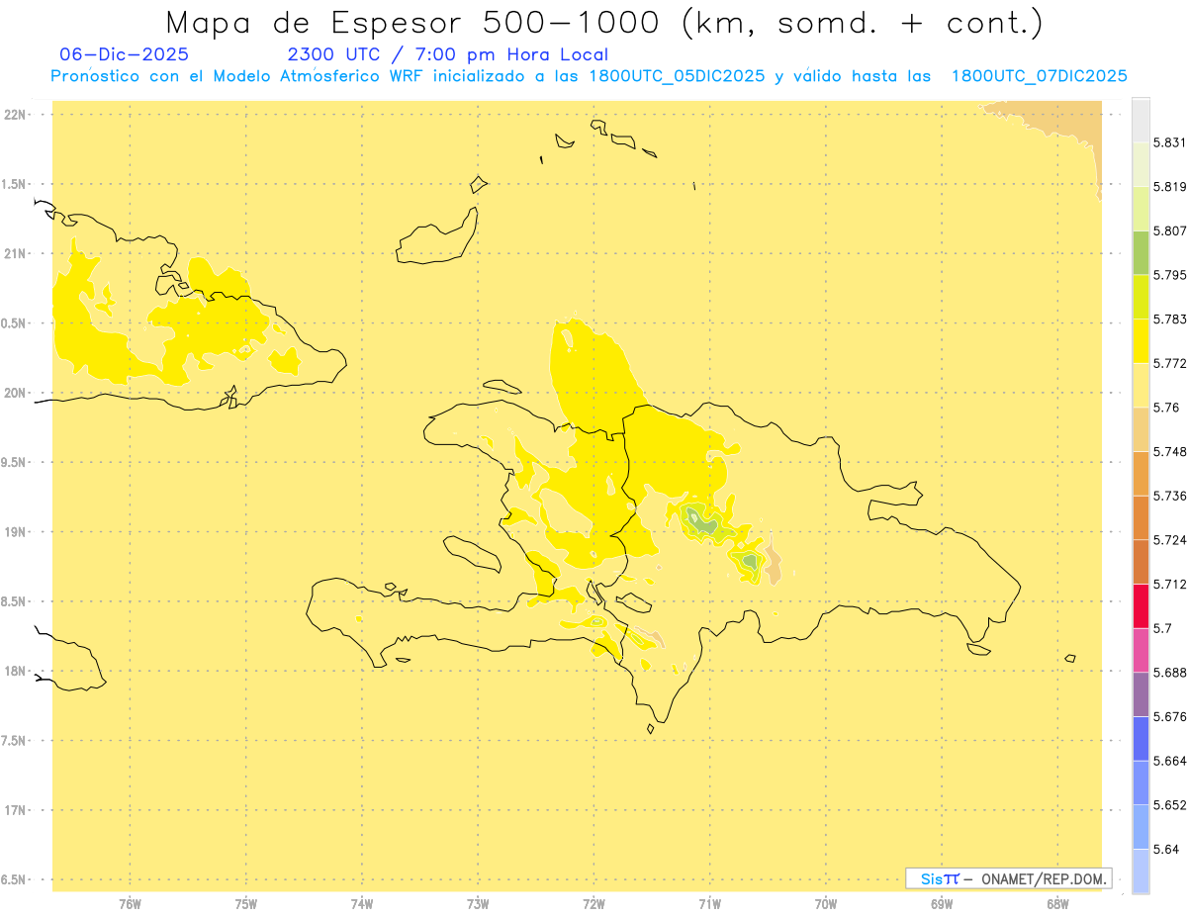Select the gray colorbar segment above 5.831
Image resolution: width=1187 pixels, height=917 pixels.
[x=1141, y=120]
